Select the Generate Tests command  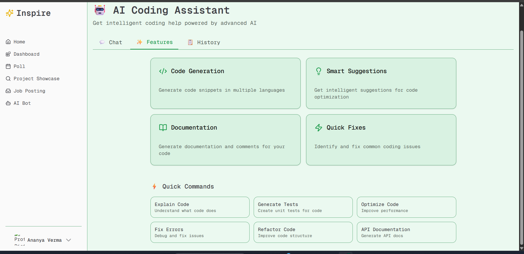pyautogui.click(x=303, y=207)
